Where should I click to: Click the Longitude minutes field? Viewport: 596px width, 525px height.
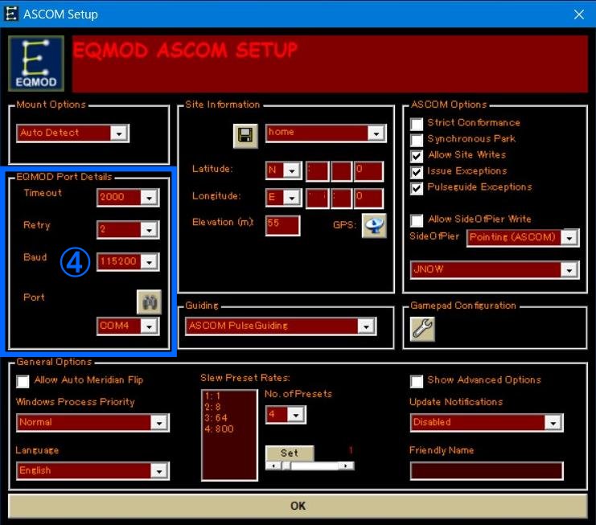pos(341,198)
